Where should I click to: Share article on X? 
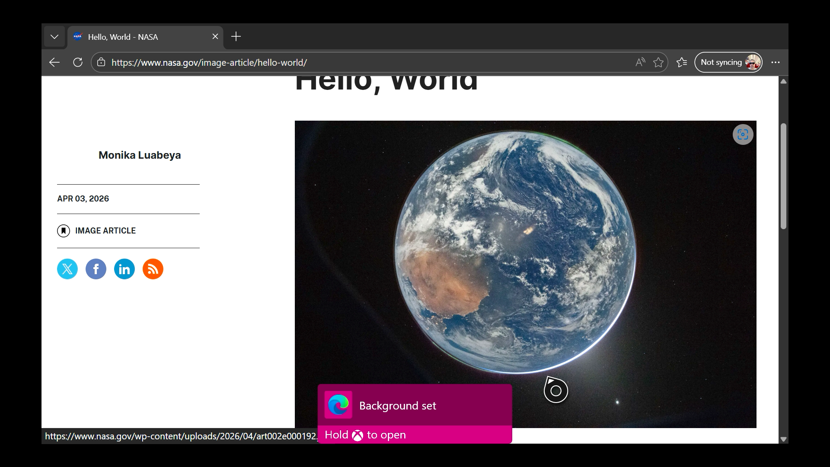tap(67, 269)
